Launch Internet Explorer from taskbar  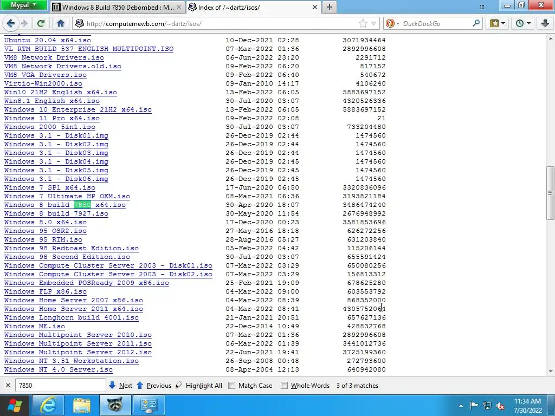pyautogui.click(x=48, y=405)
